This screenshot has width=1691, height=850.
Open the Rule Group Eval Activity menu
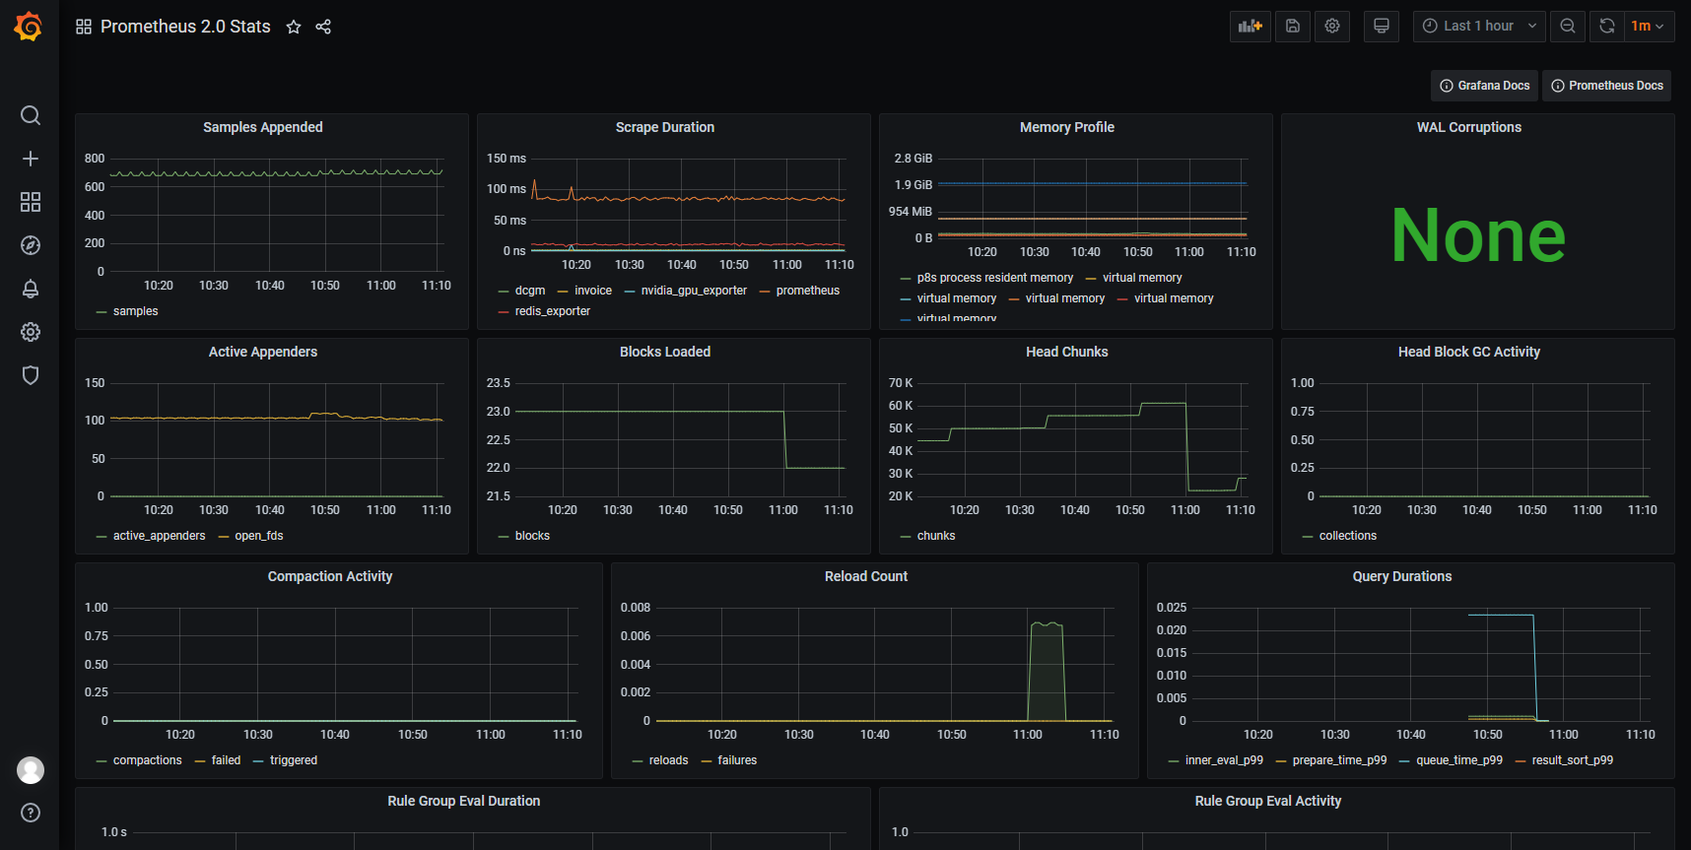pyautogui.click(x=1268, y=801)
